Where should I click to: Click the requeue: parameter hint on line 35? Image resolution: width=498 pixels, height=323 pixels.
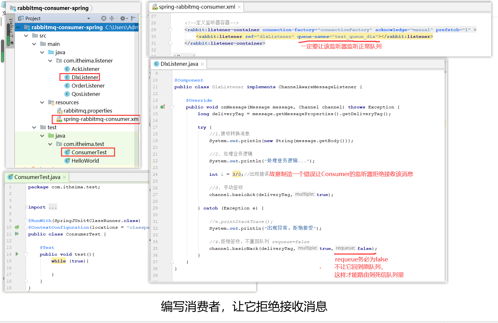click(345, 248)
